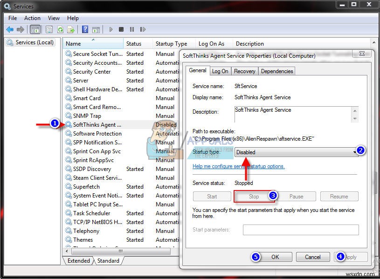The height and width of the screenshot is (279, 380).
Task: Click the Telephony service gear icon
Action: (69, 231)
